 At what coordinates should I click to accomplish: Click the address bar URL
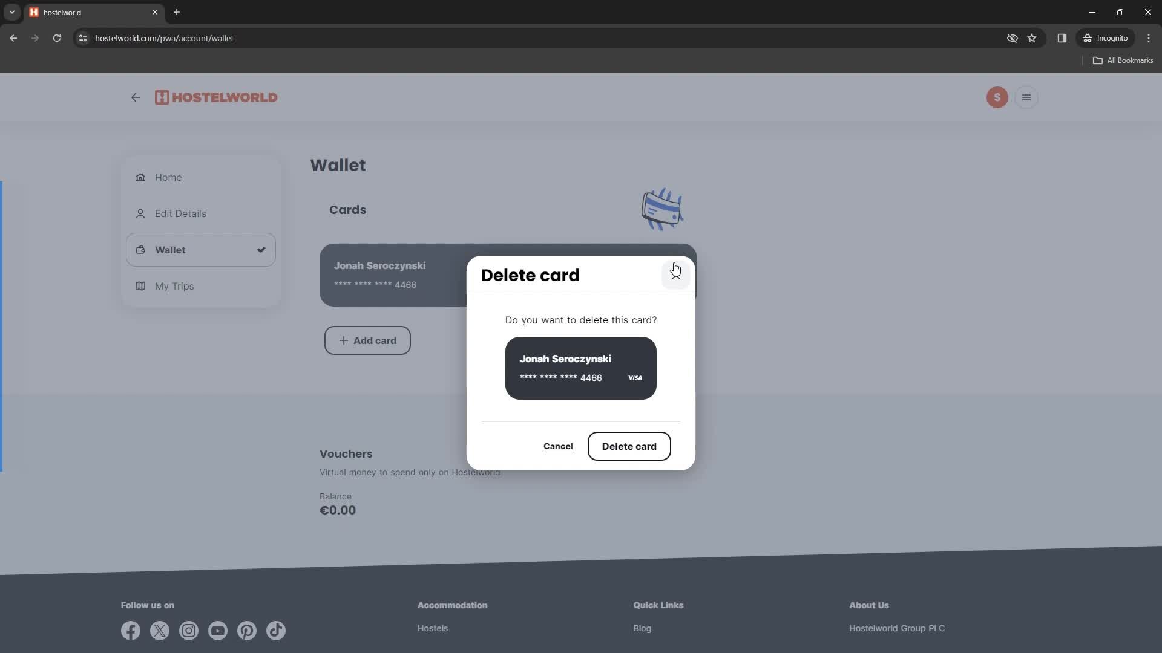[x=164, y=38]
